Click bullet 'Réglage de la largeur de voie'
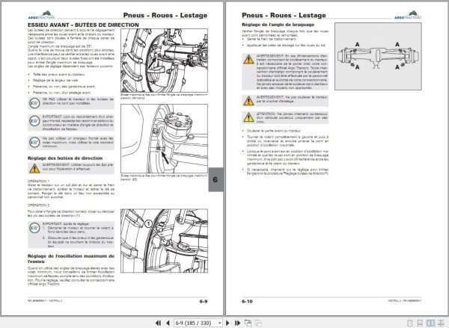Screen dimensions: 449x328 pyautogui.click(x=55, y=81)
